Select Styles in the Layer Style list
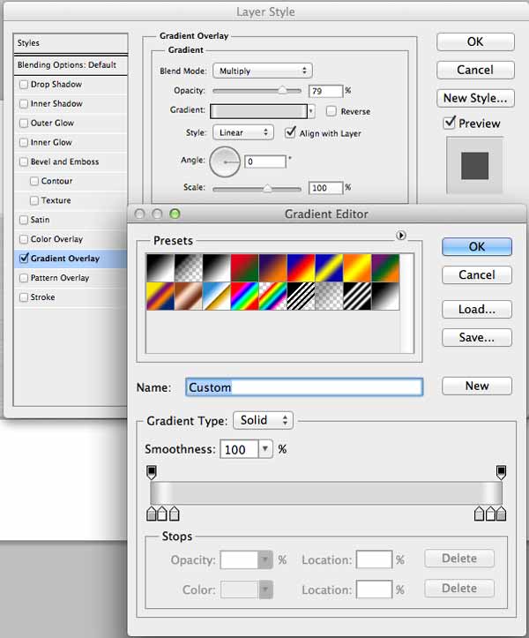529x638 pixels. click(x=71, y=43)
